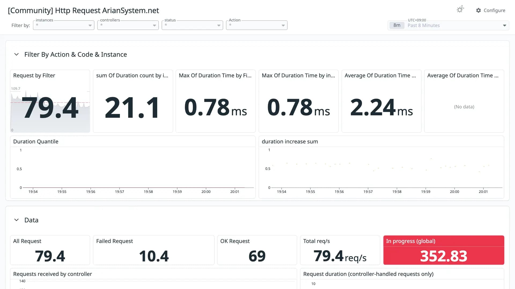515x289 pixels.
Task: Click the Failed Request value 10.4
Action: 154,256
